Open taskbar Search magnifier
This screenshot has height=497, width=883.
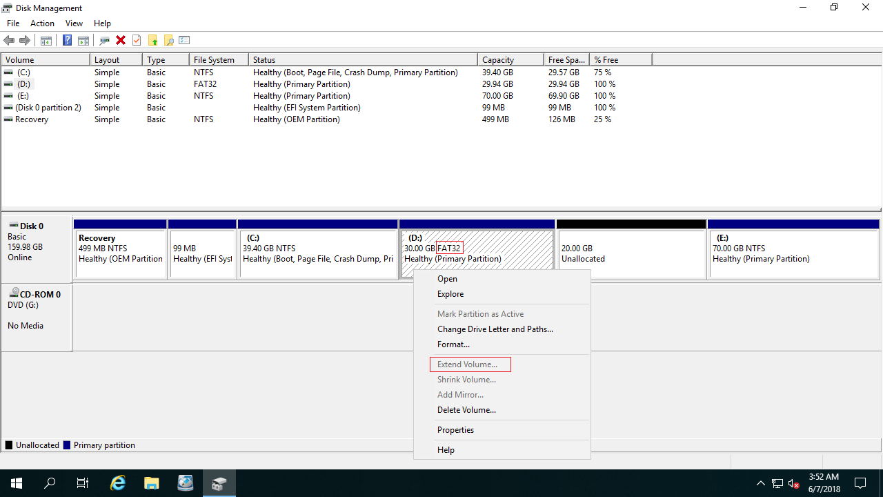(x=50, y=483)
